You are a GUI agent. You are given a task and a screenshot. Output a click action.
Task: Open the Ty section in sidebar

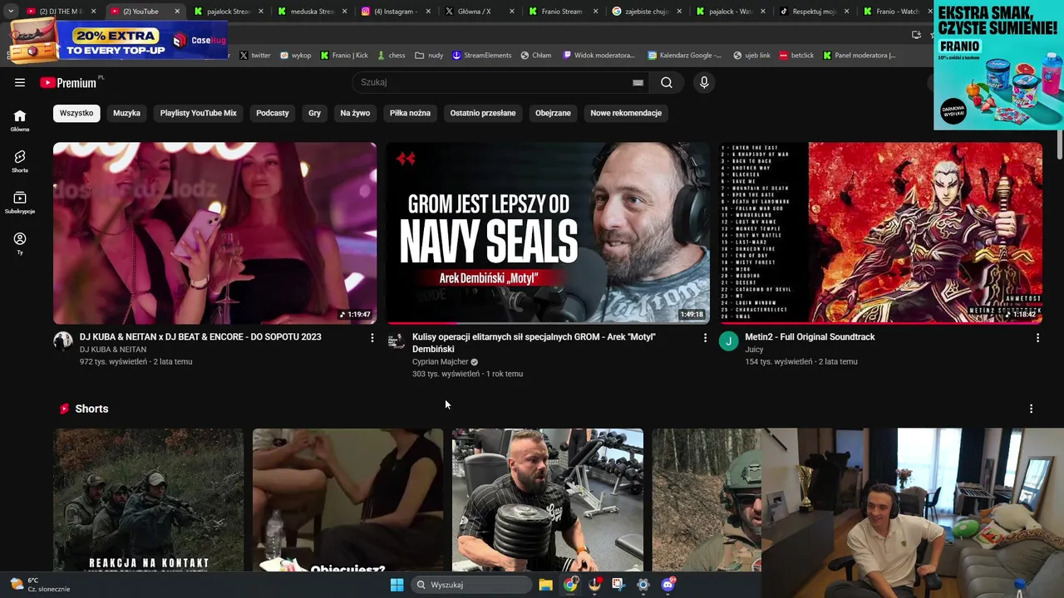[20, 243]
